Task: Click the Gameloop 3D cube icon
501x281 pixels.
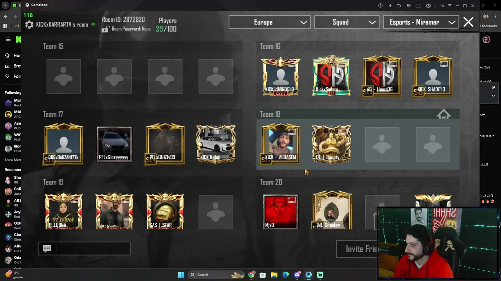Action: (428, 5)
